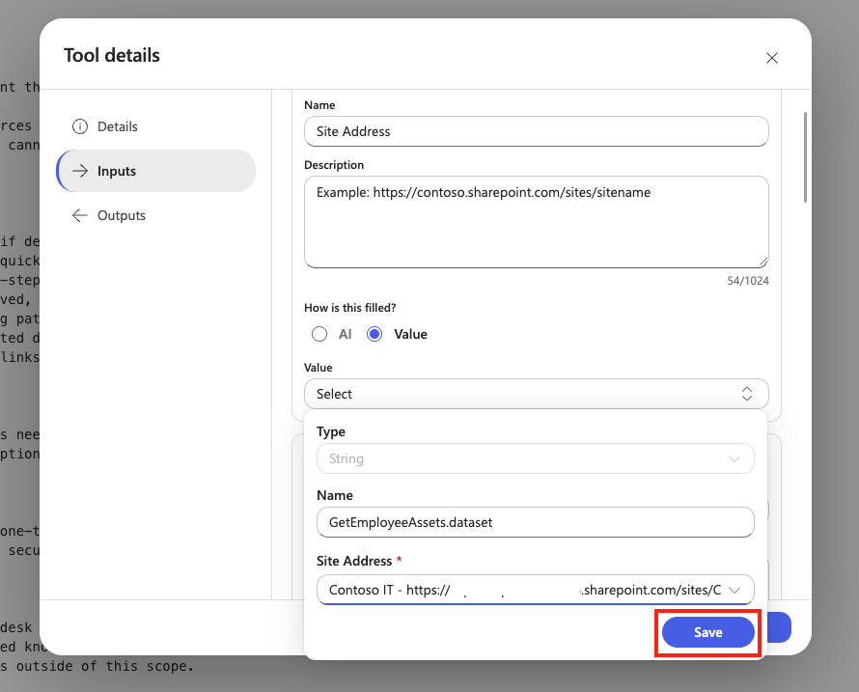Click the Value dropdown up-down chevron icon
Screen dimensions: 859x692
pos(747,394)
